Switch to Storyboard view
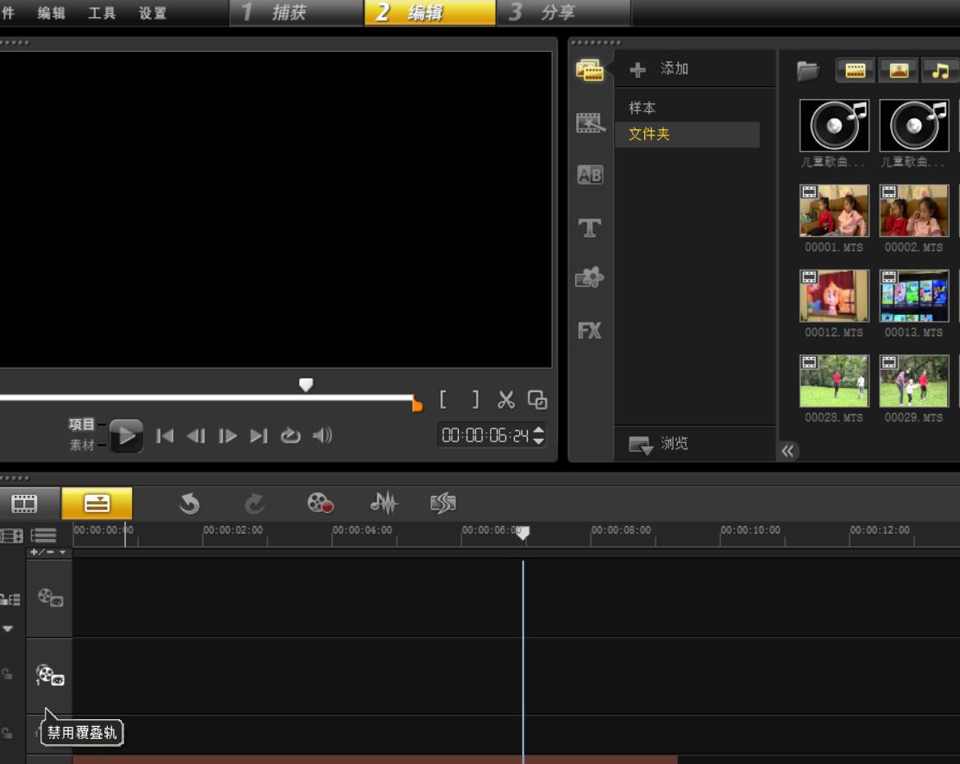Image resolution: width=960 pixels, height=764 pixels. [x=24, y=504]
